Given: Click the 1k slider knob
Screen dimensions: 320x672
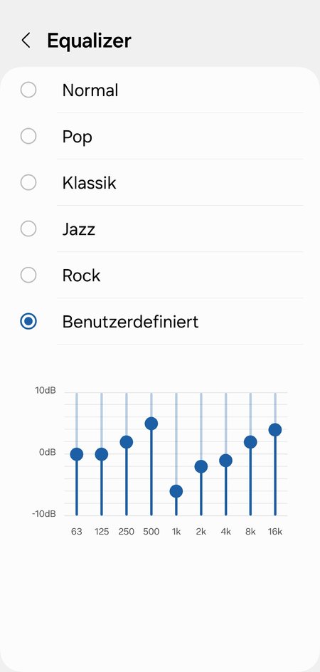Looking at the screenshot, I should [176, 491].
